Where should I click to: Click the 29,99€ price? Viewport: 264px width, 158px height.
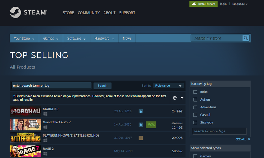pos(177,138)
